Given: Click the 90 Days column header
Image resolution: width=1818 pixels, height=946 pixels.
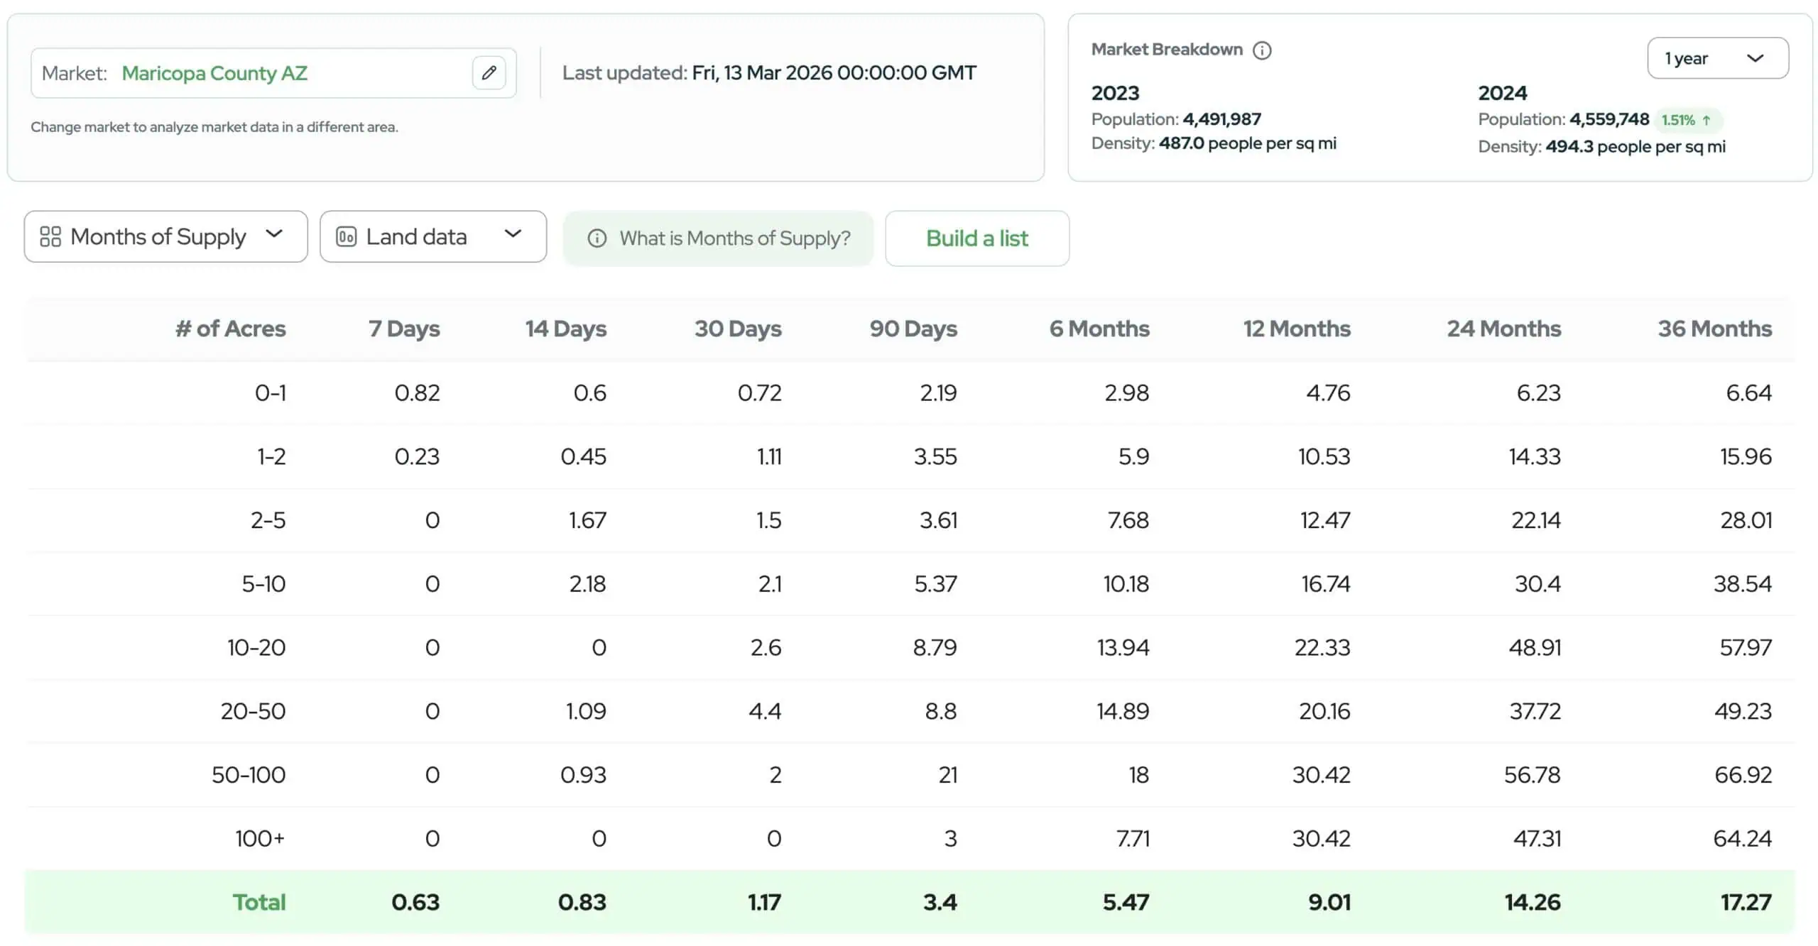Looking at the screenshot, I should pyautogui.click(x=913, y=329).
